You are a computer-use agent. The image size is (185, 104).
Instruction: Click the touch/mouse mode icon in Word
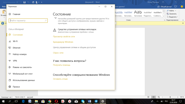pyautogui.click(x=36, y=2)
